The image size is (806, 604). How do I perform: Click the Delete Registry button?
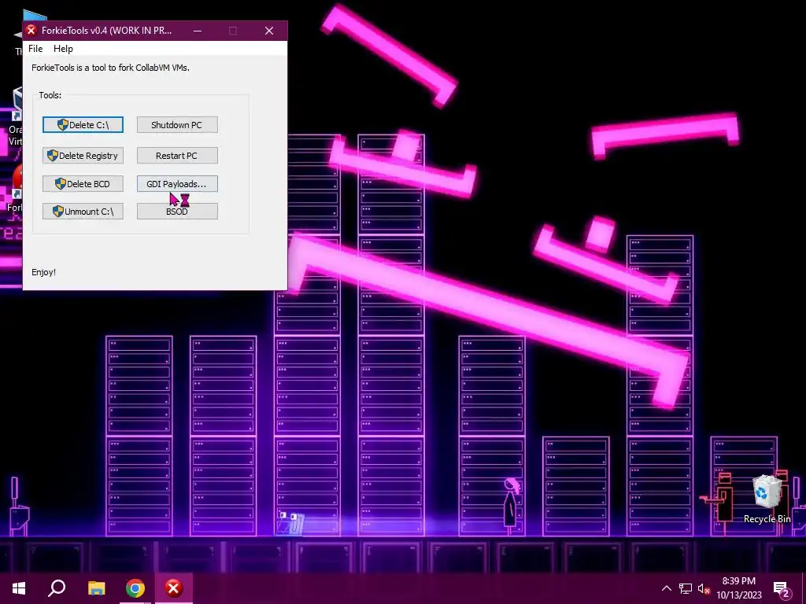(83, 156)
